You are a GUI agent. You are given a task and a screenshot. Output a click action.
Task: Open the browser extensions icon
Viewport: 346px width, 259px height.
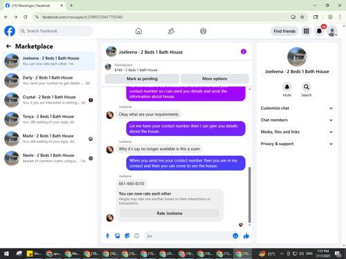[316, 17]
